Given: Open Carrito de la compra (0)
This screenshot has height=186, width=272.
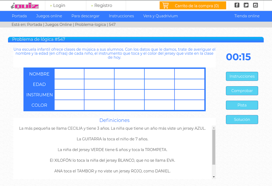Looking at the screenshot, I should pyautogui.click(x=193, y=5).
